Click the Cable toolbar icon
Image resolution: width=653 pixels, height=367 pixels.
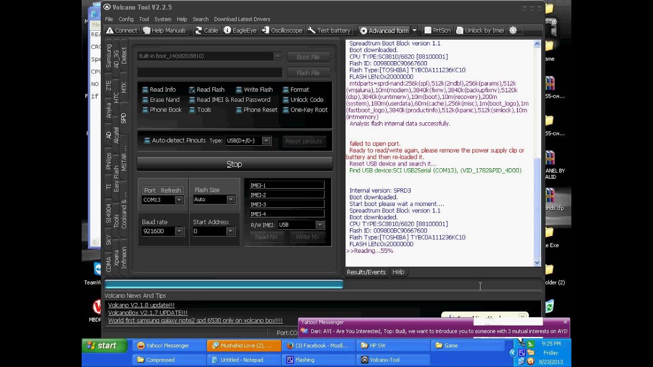click(x=206, y=31)
